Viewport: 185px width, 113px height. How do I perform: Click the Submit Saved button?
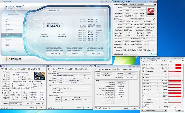point(95,54)
